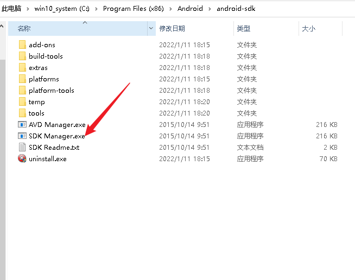Click the 文本文档 type of SDK Readme.txt

pyautogui.click(x=250, y=147)
